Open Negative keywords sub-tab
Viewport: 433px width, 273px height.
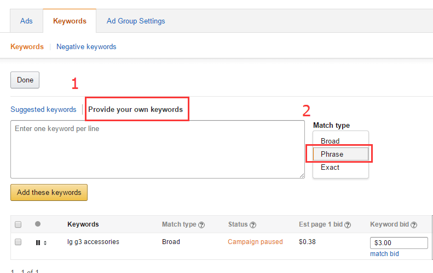click(86, 46)
